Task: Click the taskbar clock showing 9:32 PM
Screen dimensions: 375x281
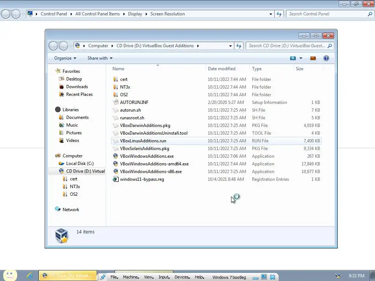Action: [356, 276]
